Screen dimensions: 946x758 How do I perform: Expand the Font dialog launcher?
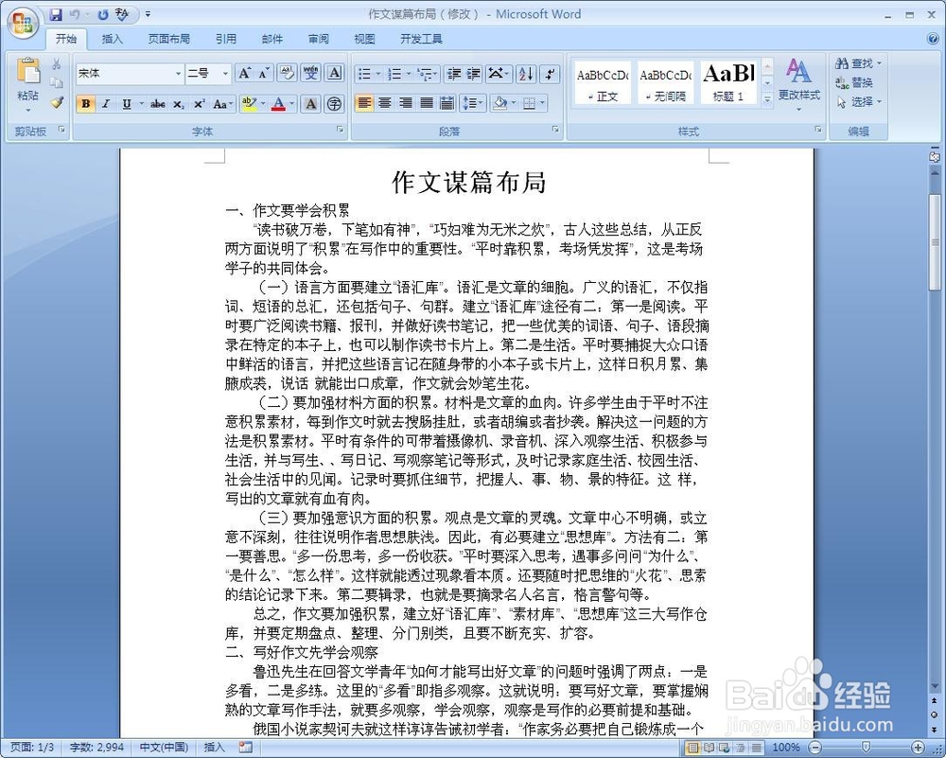(x=341, y=129)
